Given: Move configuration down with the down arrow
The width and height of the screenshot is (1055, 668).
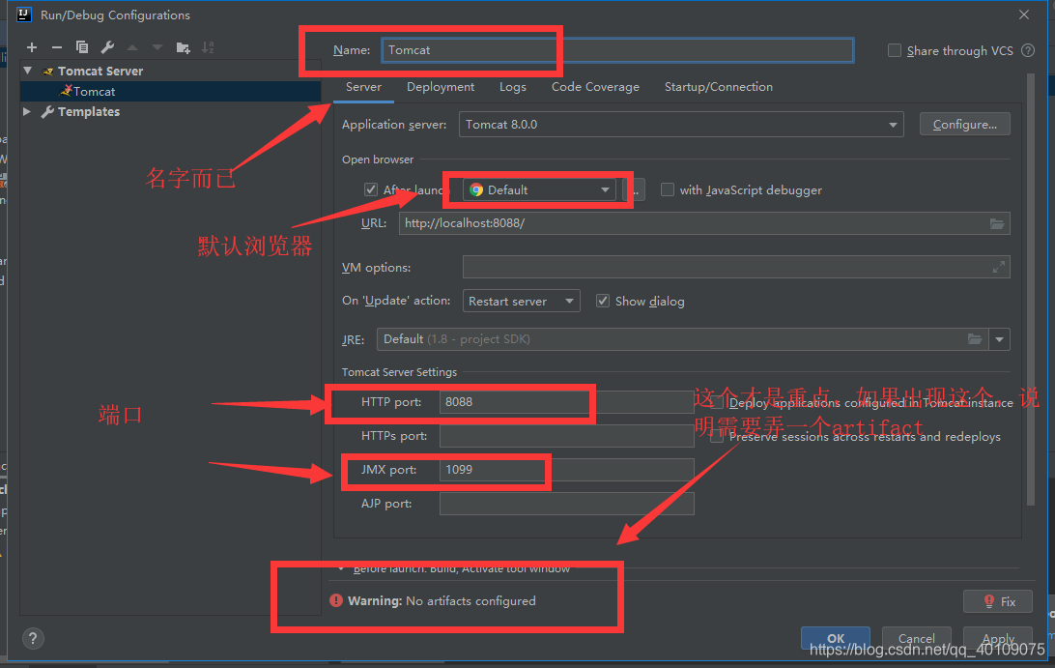Looking at the screenshot, I should pyautogui.click(x=157, y=47).
